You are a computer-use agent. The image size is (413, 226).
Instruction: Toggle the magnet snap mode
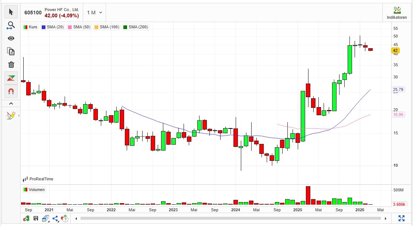(11, 91)
